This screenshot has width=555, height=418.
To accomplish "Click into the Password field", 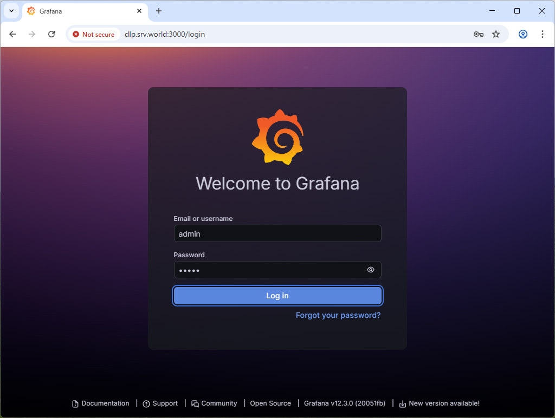I will coord(268,270).
